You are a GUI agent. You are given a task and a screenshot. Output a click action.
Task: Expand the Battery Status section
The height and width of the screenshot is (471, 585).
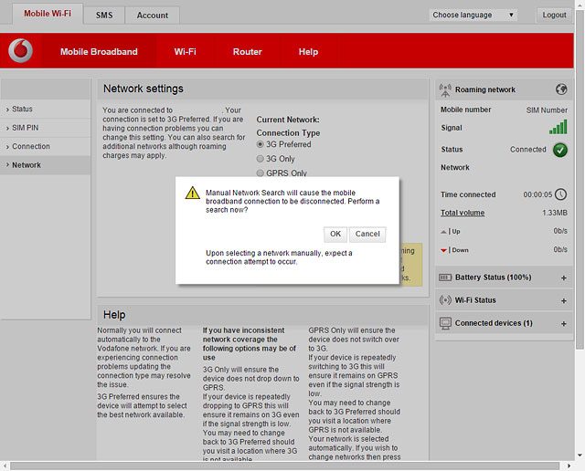click(x=563, y=277)
